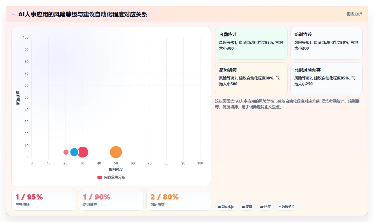
Task: Click the 风险等级2, 建议自动化程度85% description
Action: 325,81
